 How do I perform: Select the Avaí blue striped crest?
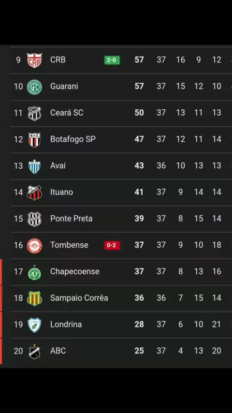tap(34, 166)
